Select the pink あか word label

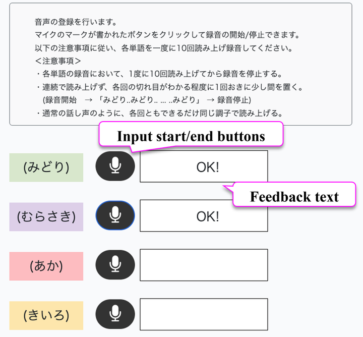click(46, 266)
